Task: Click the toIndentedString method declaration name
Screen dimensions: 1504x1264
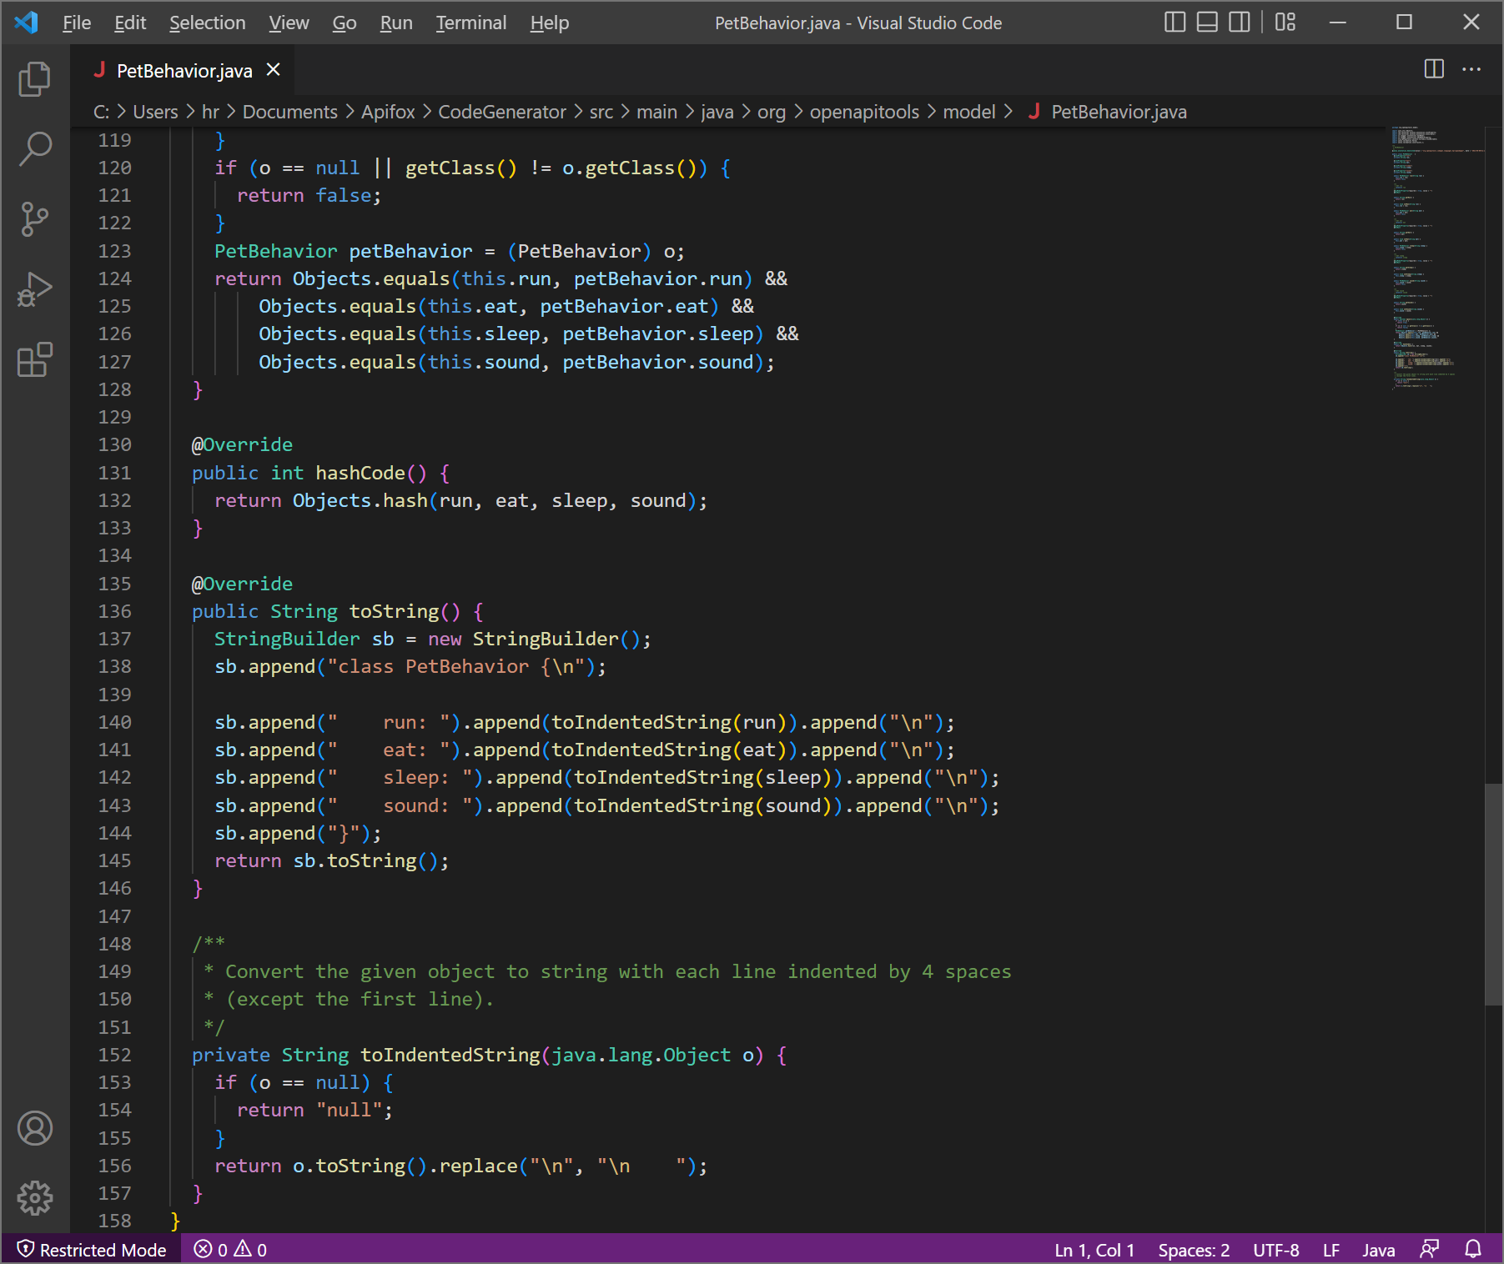Action: point(450,1055)
